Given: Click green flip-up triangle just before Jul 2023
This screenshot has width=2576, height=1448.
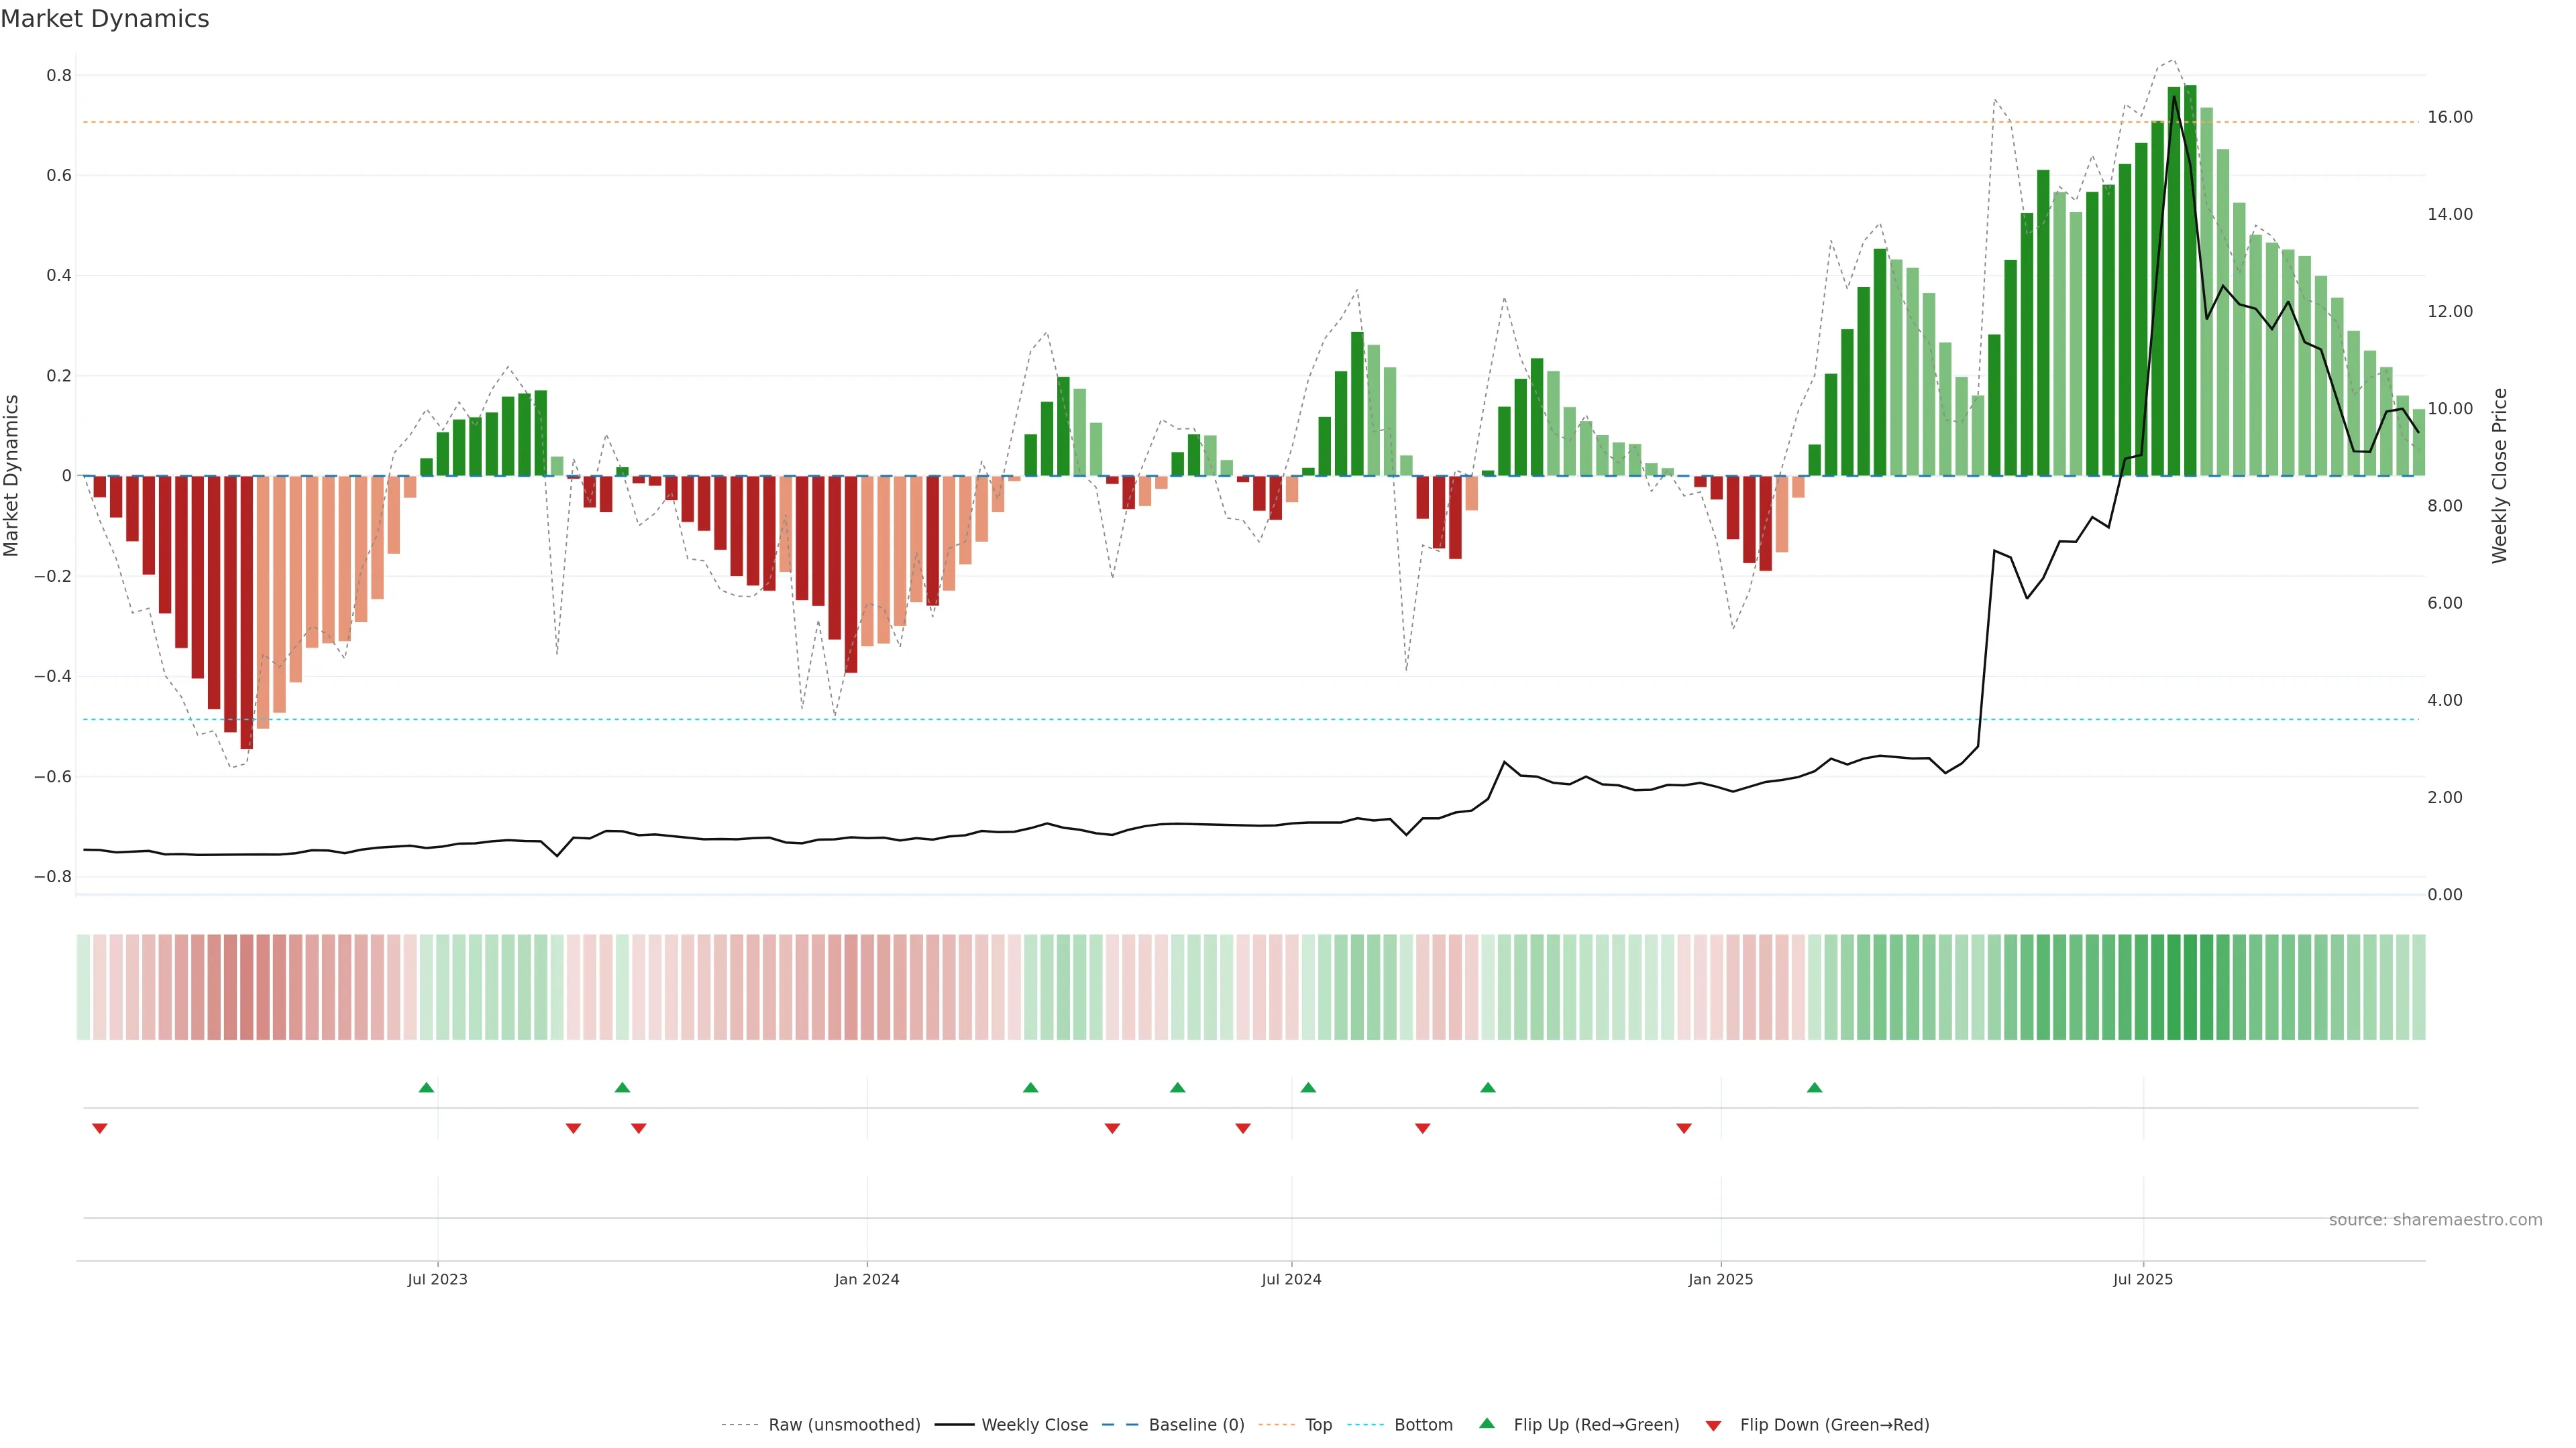Looking at the screenshot, I should pyautogui.click(x=426, y=1087).
